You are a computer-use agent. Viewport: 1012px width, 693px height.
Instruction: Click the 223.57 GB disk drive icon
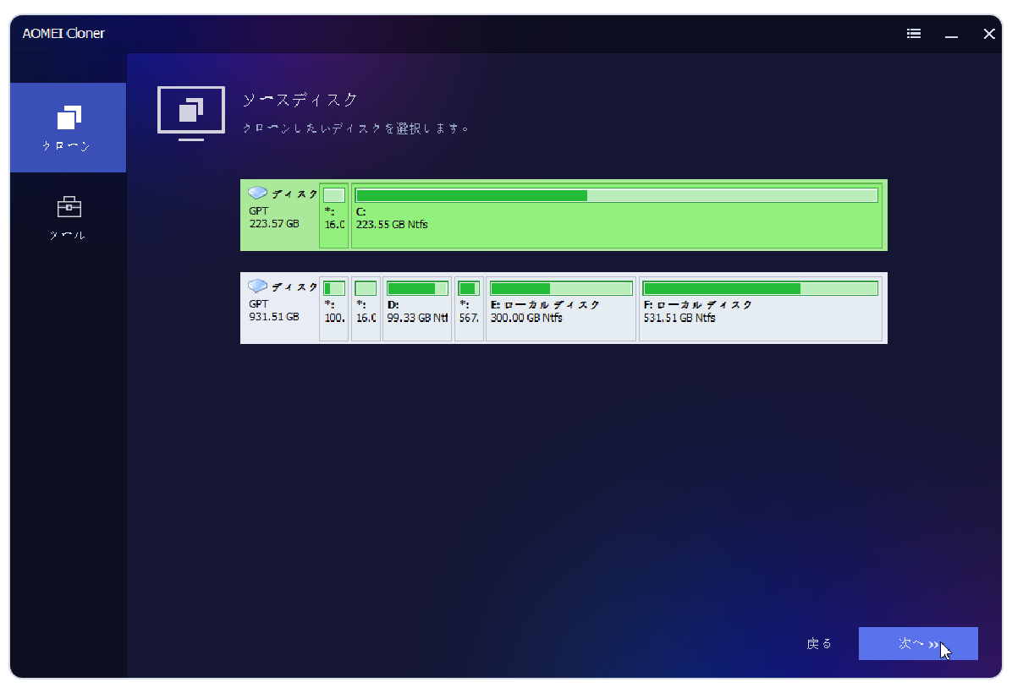[257, 194]
